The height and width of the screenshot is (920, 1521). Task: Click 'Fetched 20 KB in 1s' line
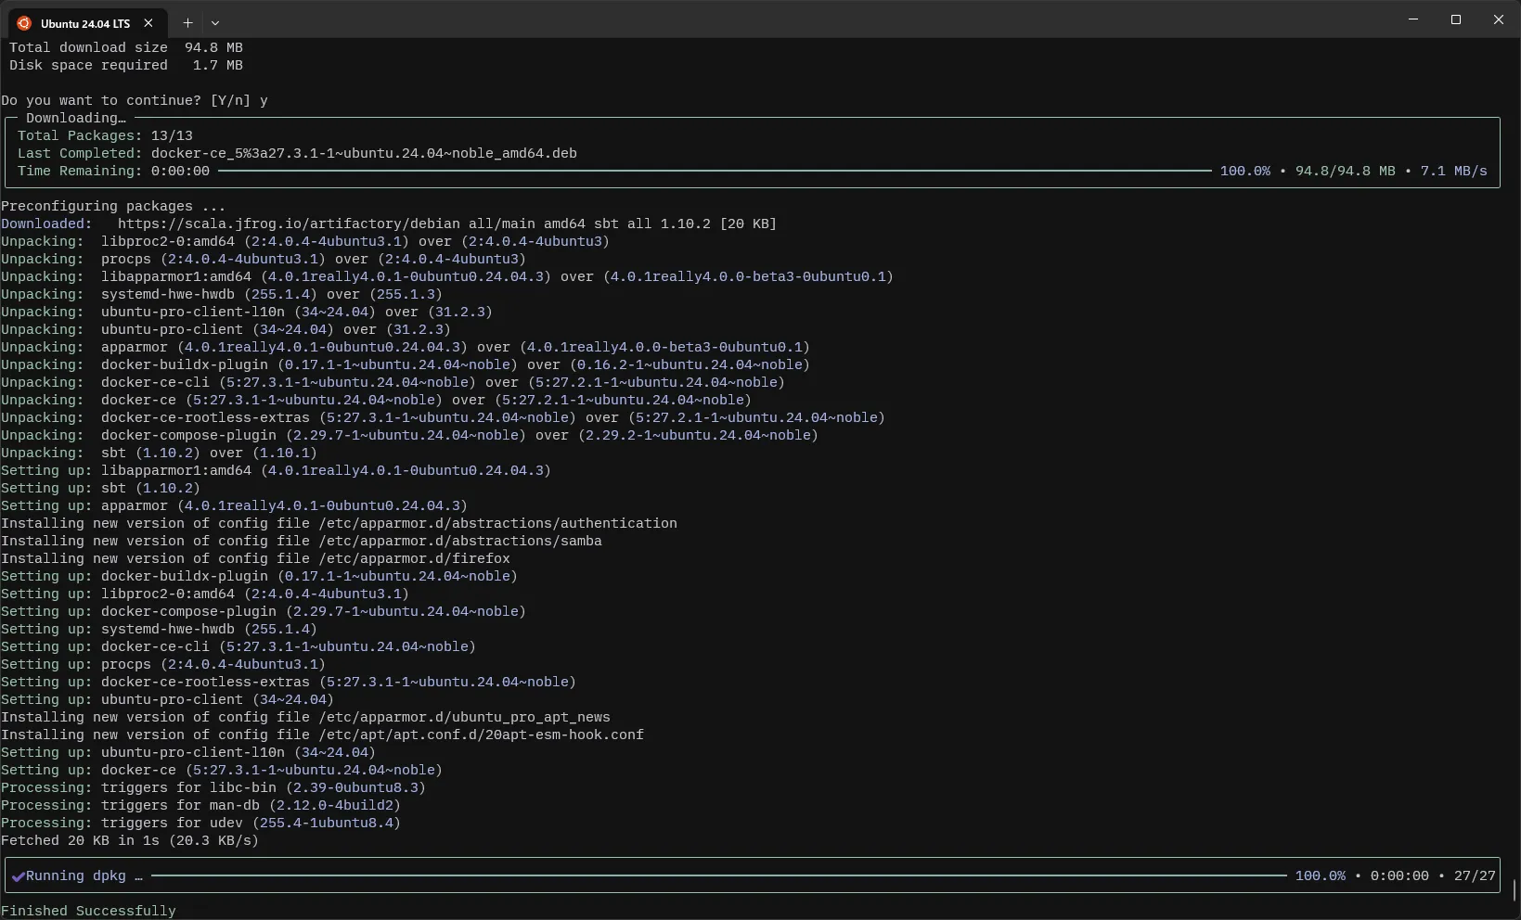(130, 840)
